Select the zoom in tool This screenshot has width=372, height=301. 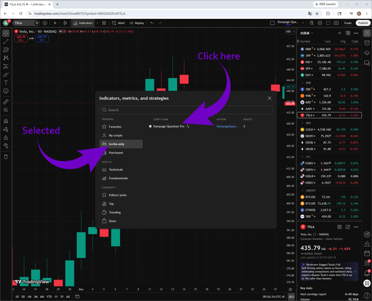click(6, 110)
